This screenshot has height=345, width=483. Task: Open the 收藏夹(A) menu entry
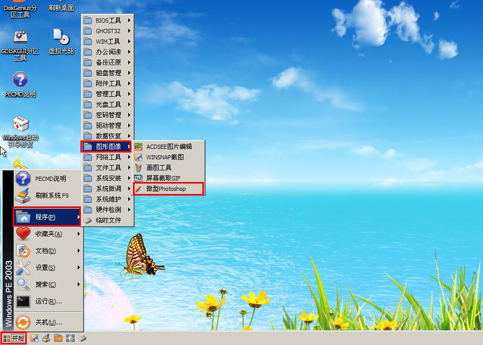[x=48, y=234]
